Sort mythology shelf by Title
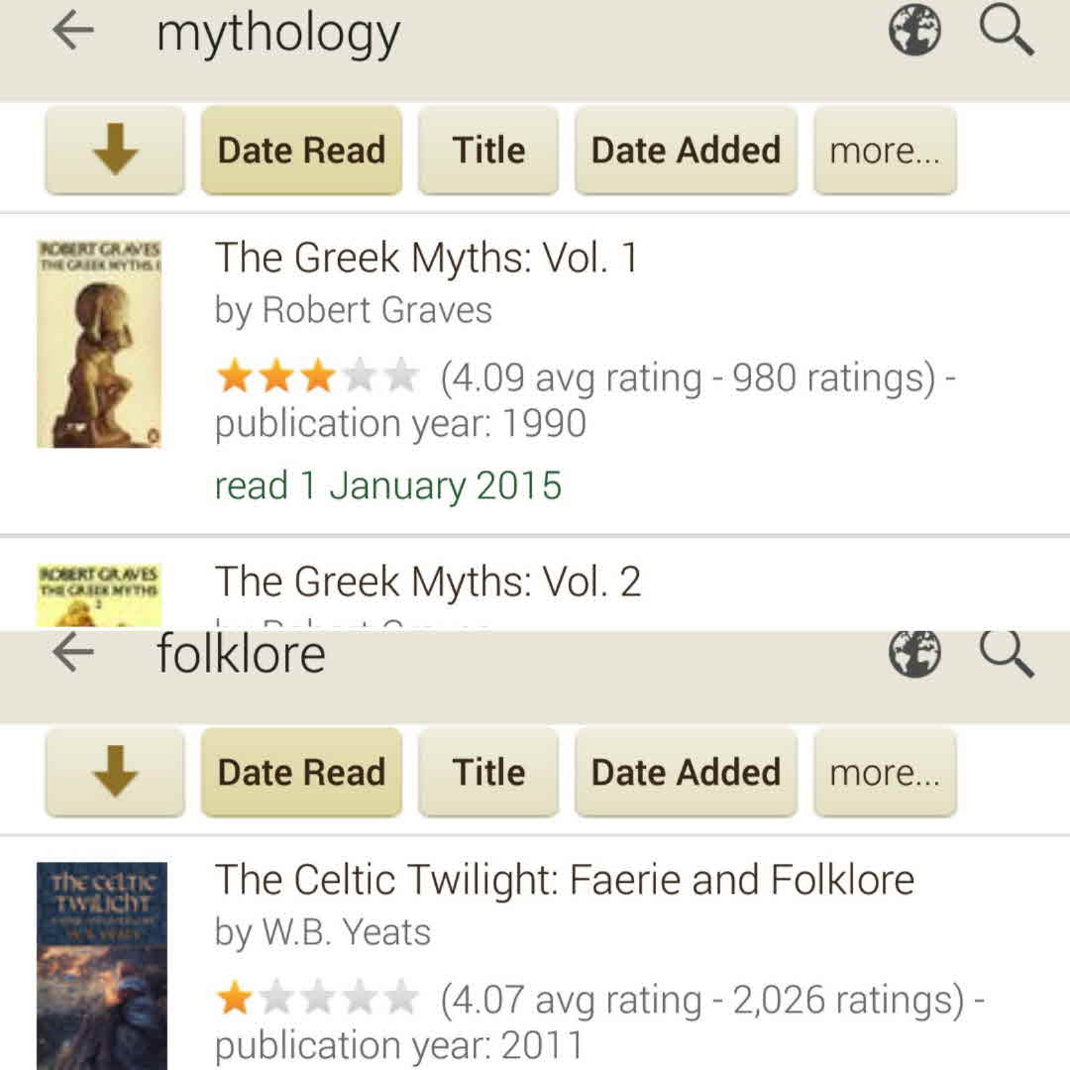The height and width of the screenshot is (1070, 1070). coord(488,151)
